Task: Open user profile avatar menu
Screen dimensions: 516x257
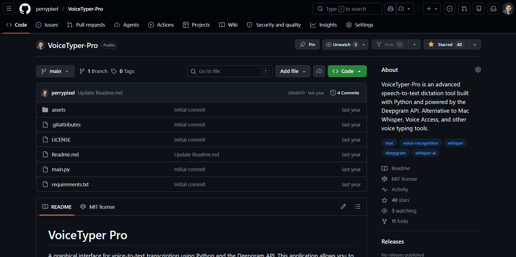Action: pyautogui.click(x=508, y=9)
